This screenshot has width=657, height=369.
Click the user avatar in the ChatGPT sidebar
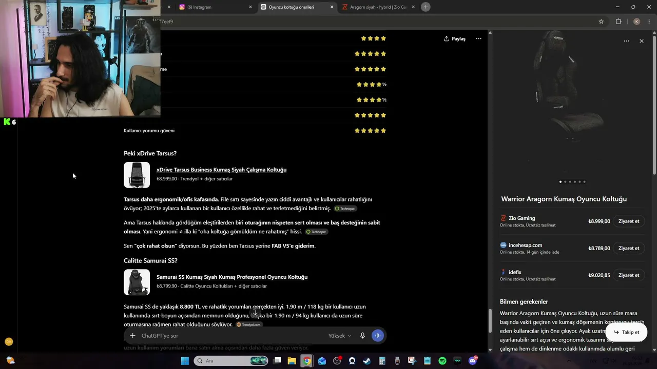pyautogui.click(x=8, y=342)
